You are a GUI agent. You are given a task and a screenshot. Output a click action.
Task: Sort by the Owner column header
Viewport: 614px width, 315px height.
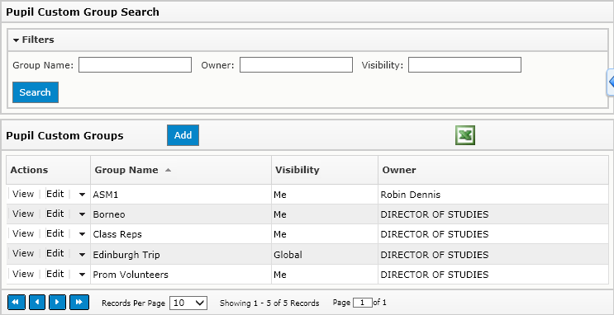[493, 170]
